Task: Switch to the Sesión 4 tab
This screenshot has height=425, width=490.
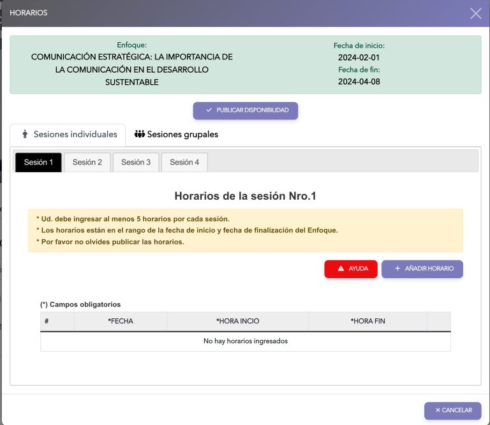Action: point(184,162)
